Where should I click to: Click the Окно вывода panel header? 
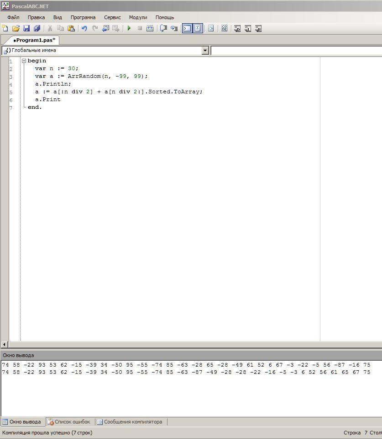point(191,355)
